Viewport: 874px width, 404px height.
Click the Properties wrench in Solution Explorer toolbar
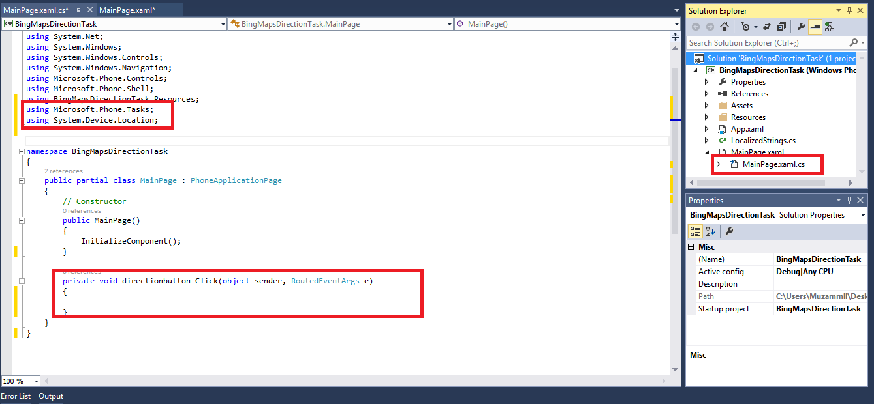tap(801, 27)
